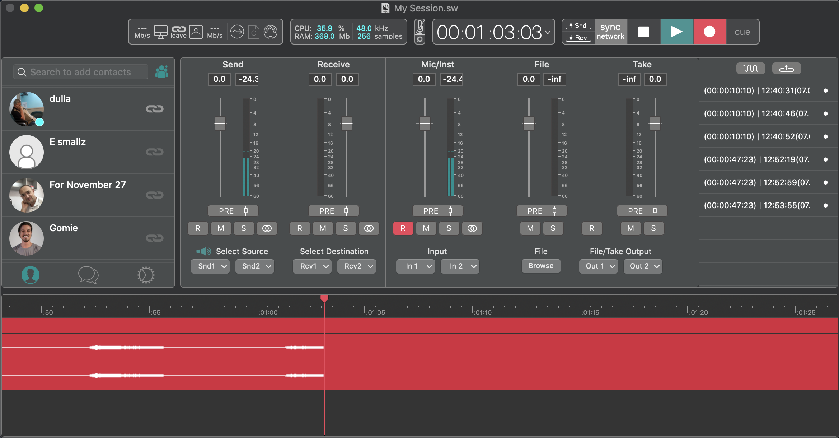Open the Out 1 output dropdown
The width and height of the screenshot is (839, 438).
coord(598,266)
